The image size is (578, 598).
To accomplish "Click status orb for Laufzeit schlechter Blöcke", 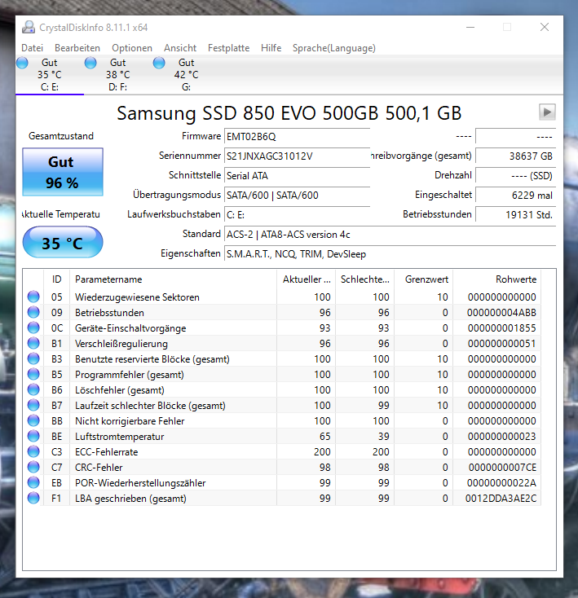I will click(33, 405).
